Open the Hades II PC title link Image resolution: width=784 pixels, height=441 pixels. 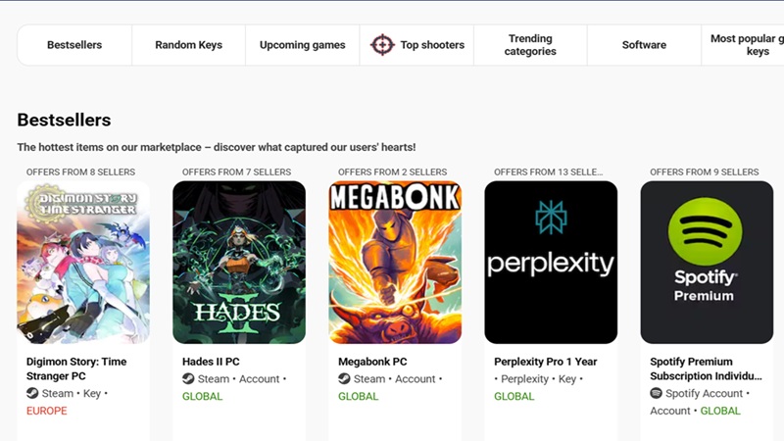coord(211,362)
